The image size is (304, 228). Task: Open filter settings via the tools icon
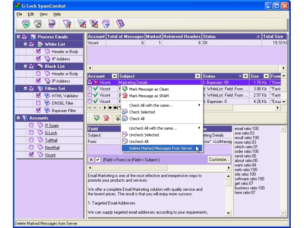67,24
